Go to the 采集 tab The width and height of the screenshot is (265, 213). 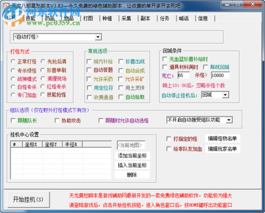[x=126, y=19]
